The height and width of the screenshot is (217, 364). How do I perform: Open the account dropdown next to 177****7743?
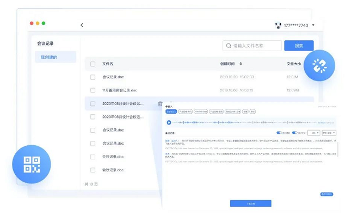(x=313, y=25)
